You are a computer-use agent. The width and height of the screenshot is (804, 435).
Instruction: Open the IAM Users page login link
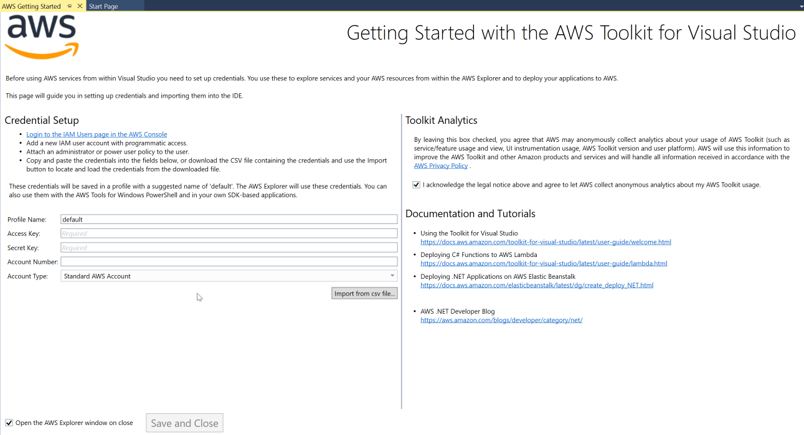click(x=97, y=134)
